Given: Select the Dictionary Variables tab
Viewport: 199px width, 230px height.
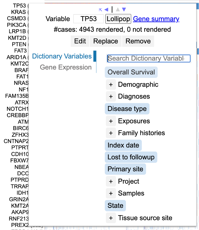Looking at the screenshot, I should (x=62, y=56).
